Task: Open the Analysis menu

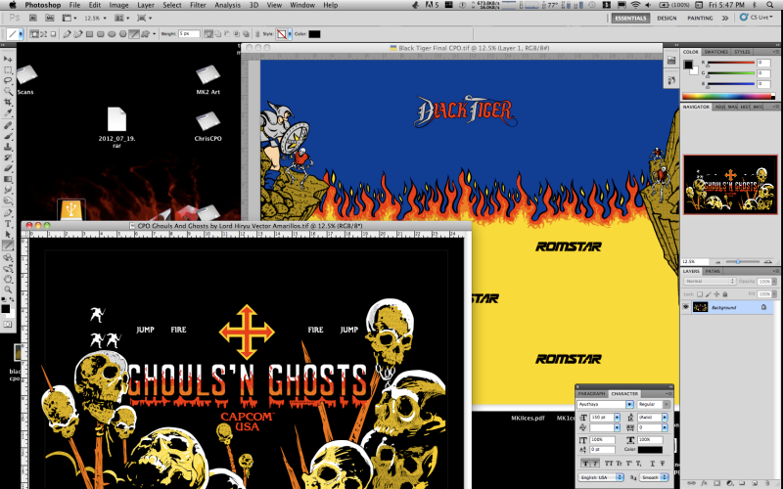Action: tap(227, 5)
